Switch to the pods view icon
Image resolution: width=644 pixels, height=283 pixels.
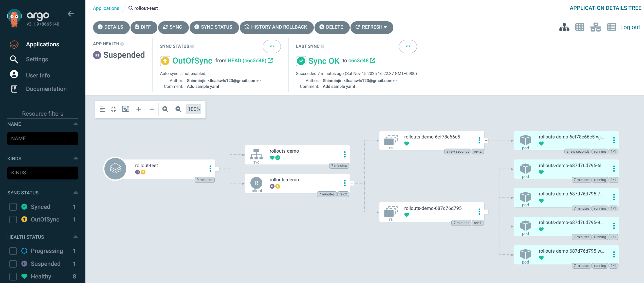click(580, 27)
